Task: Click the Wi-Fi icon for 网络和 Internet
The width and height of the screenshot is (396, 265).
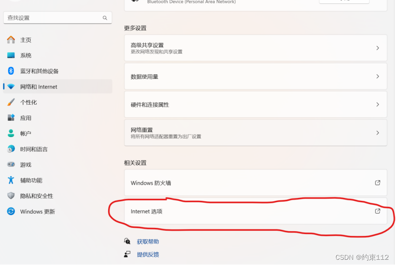Action: tap(11, 87)
